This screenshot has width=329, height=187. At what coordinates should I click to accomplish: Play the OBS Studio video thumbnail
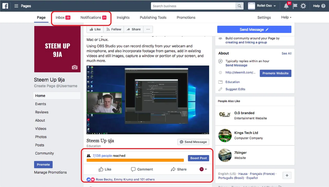[148, 100]
